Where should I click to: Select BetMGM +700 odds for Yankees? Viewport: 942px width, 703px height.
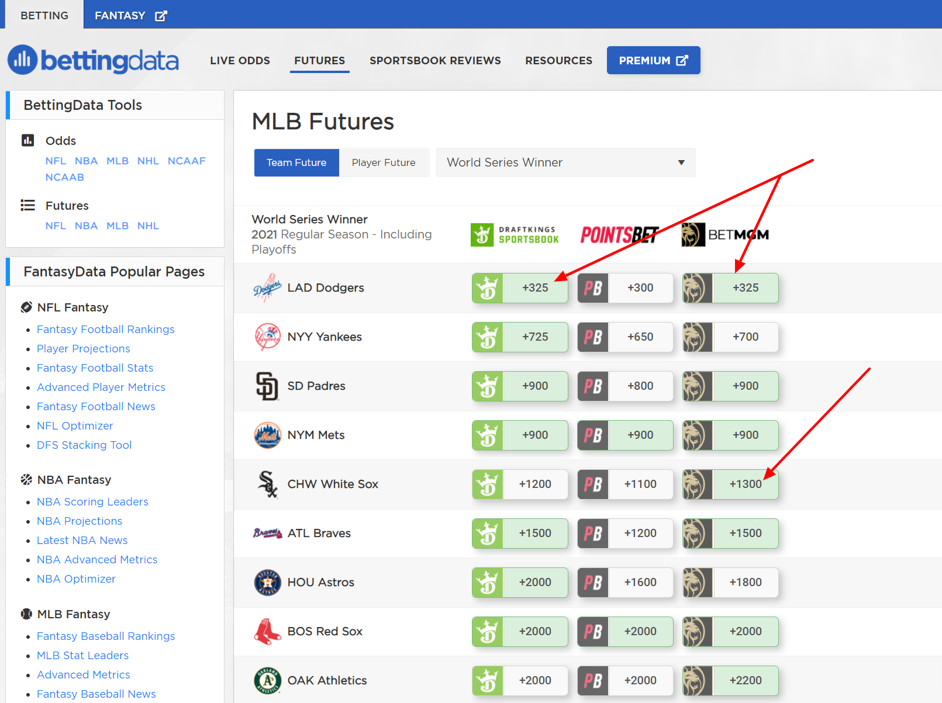tap(730, 337)
